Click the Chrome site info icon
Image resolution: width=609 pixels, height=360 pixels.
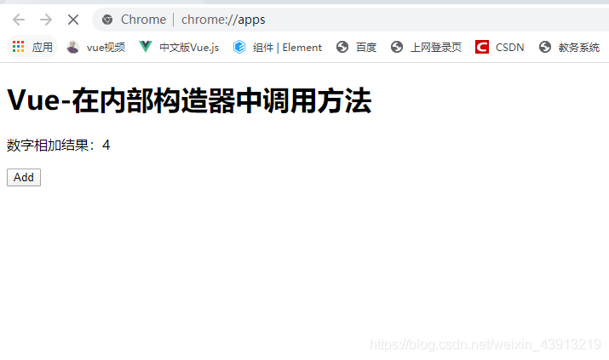coord(107,20)
